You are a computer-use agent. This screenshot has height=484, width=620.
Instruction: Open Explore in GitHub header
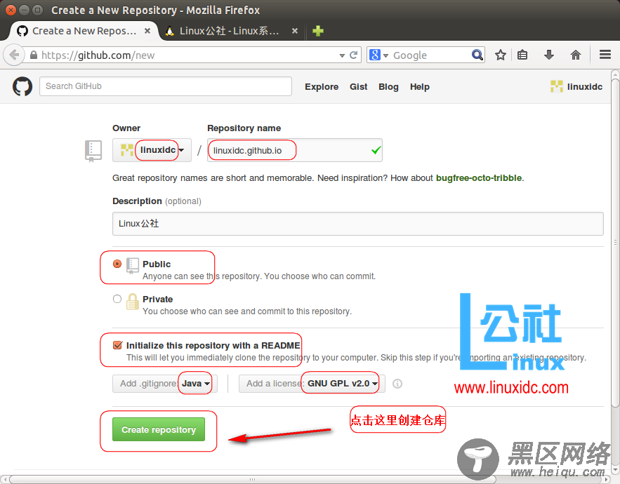point(322,86)
